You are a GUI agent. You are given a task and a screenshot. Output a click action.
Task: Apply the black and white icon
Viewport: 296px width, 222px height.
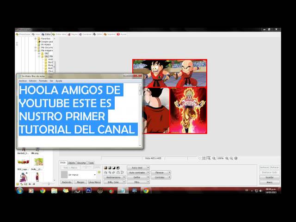pyautogui.click(x=114, y=167)
